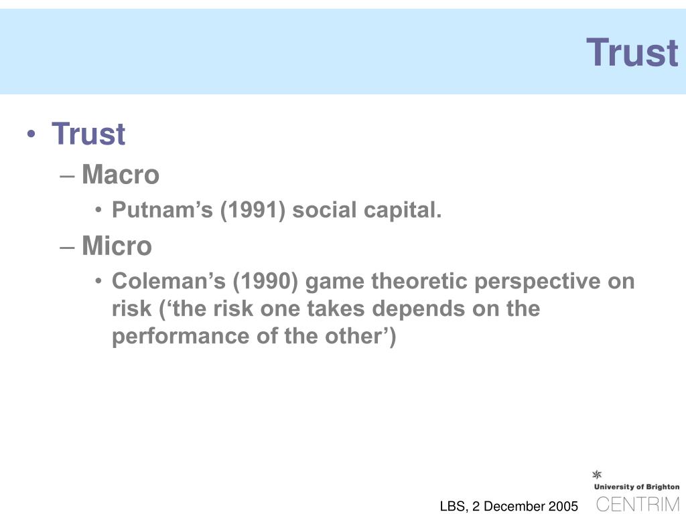Select the bullet dot beside the Trust heading
The height and width of the screenshot is (514, 686).
[31, 134]
